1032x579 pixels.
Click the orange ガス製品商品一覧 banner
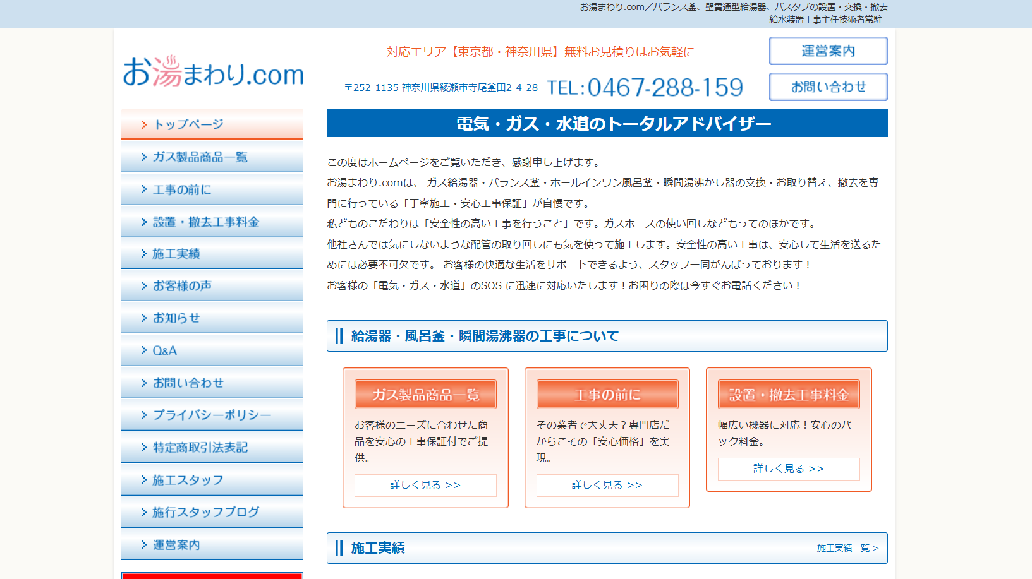coord(425,395)
